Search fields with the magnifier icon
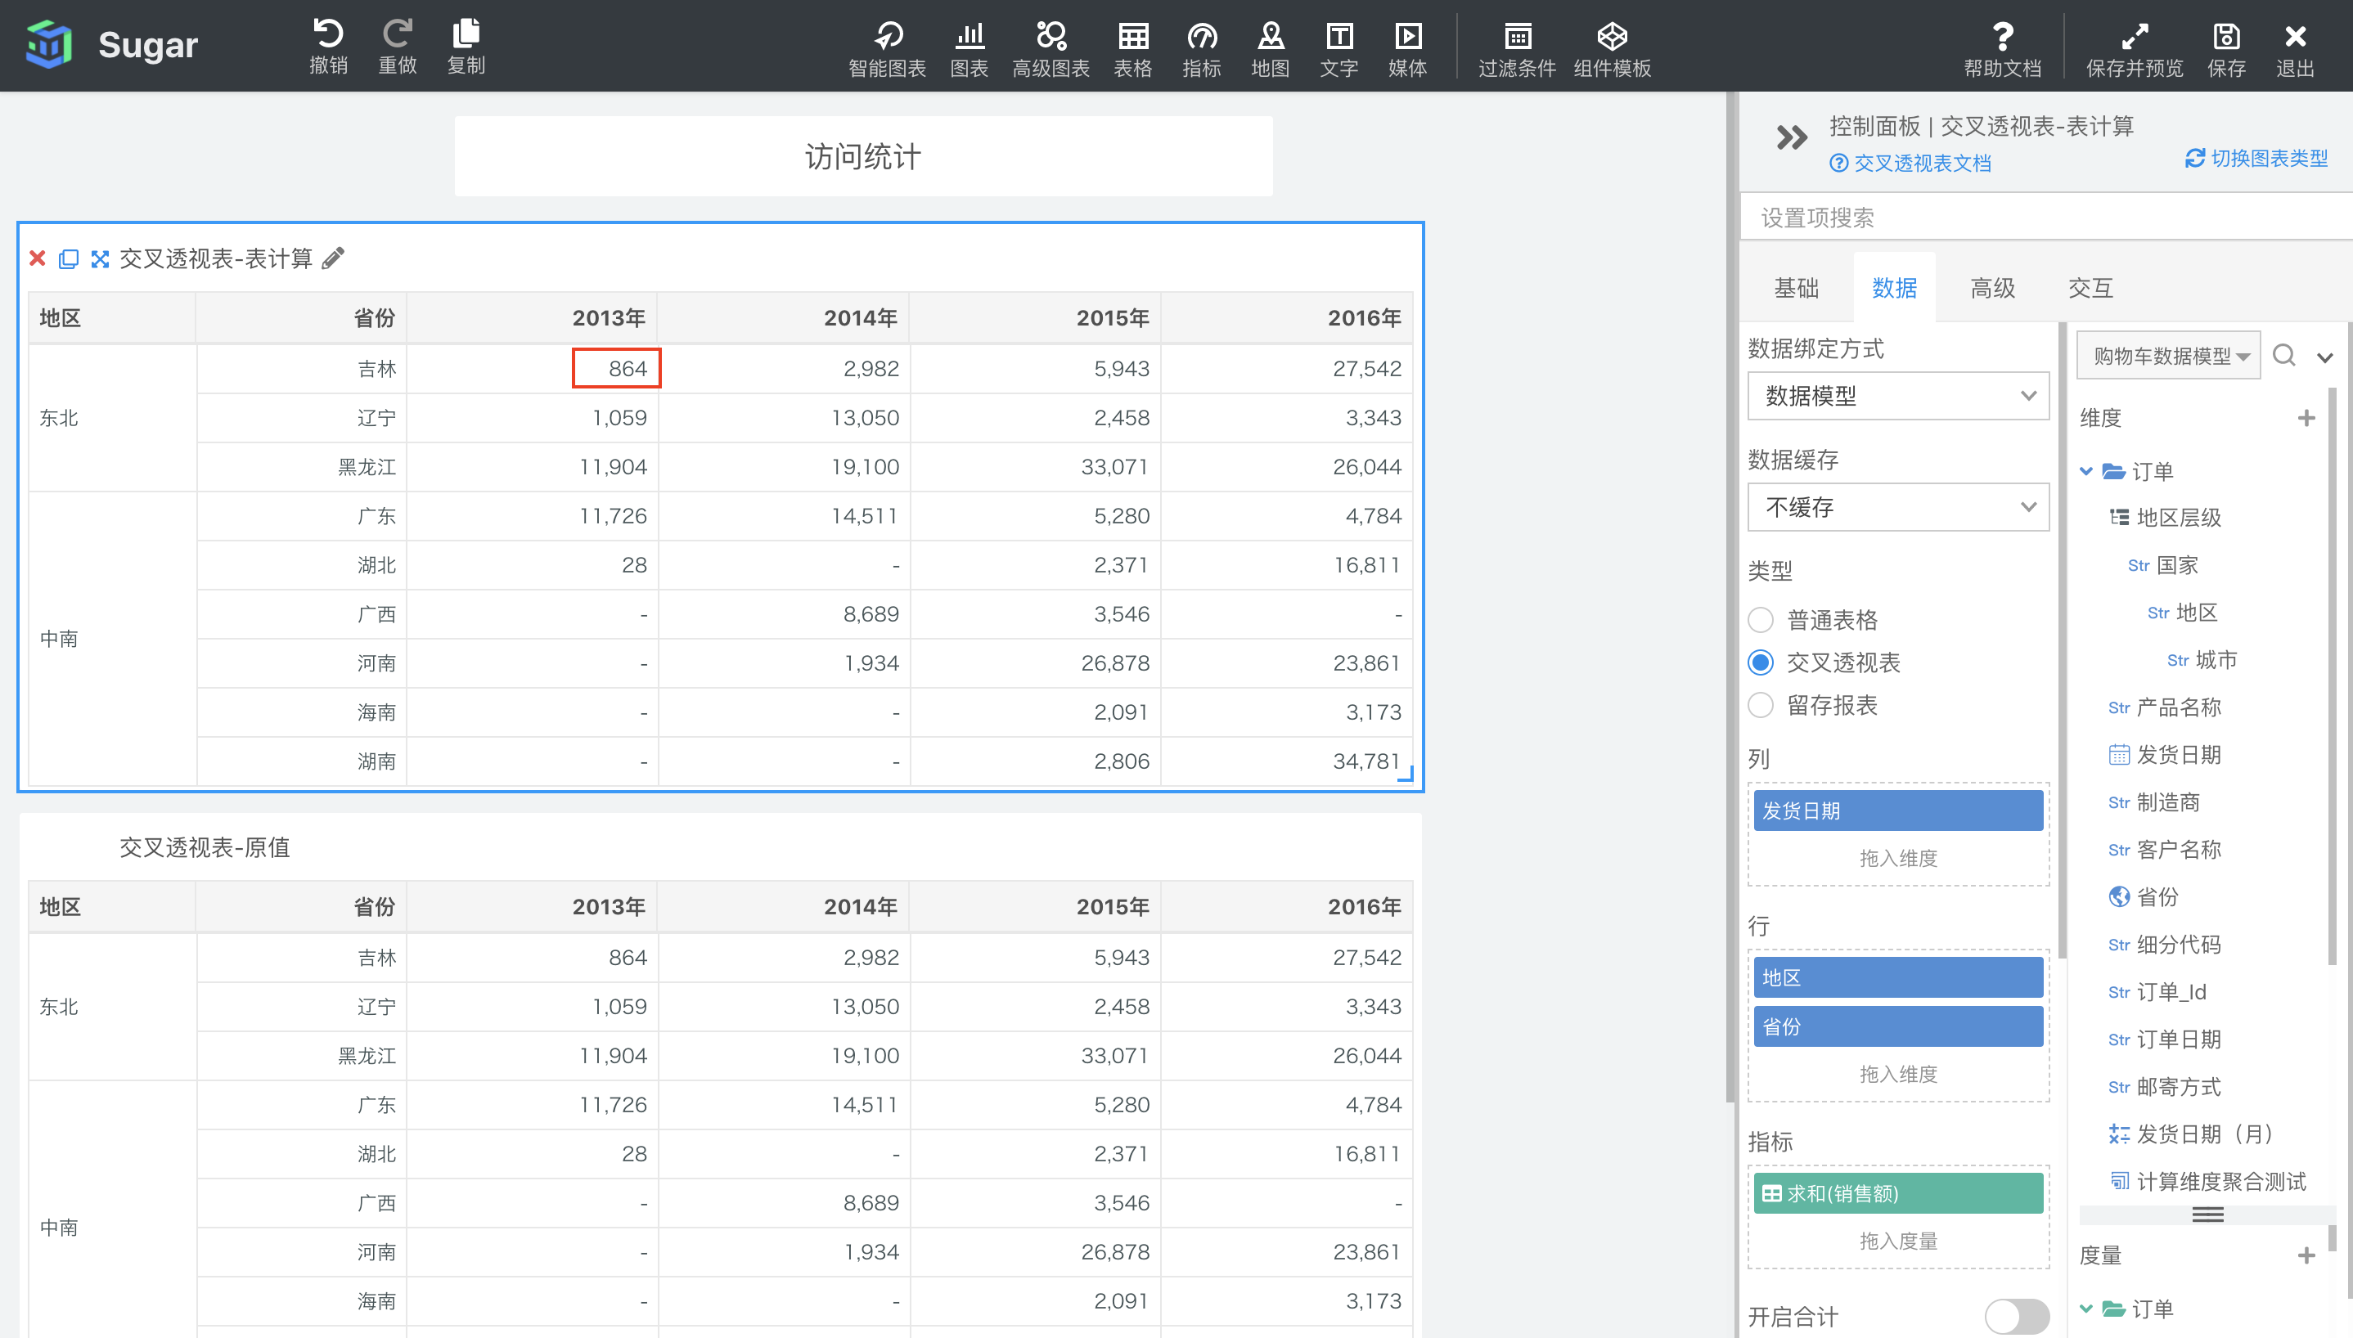The height and width of the screenshot is (1338, 2353). [2284, 355]
